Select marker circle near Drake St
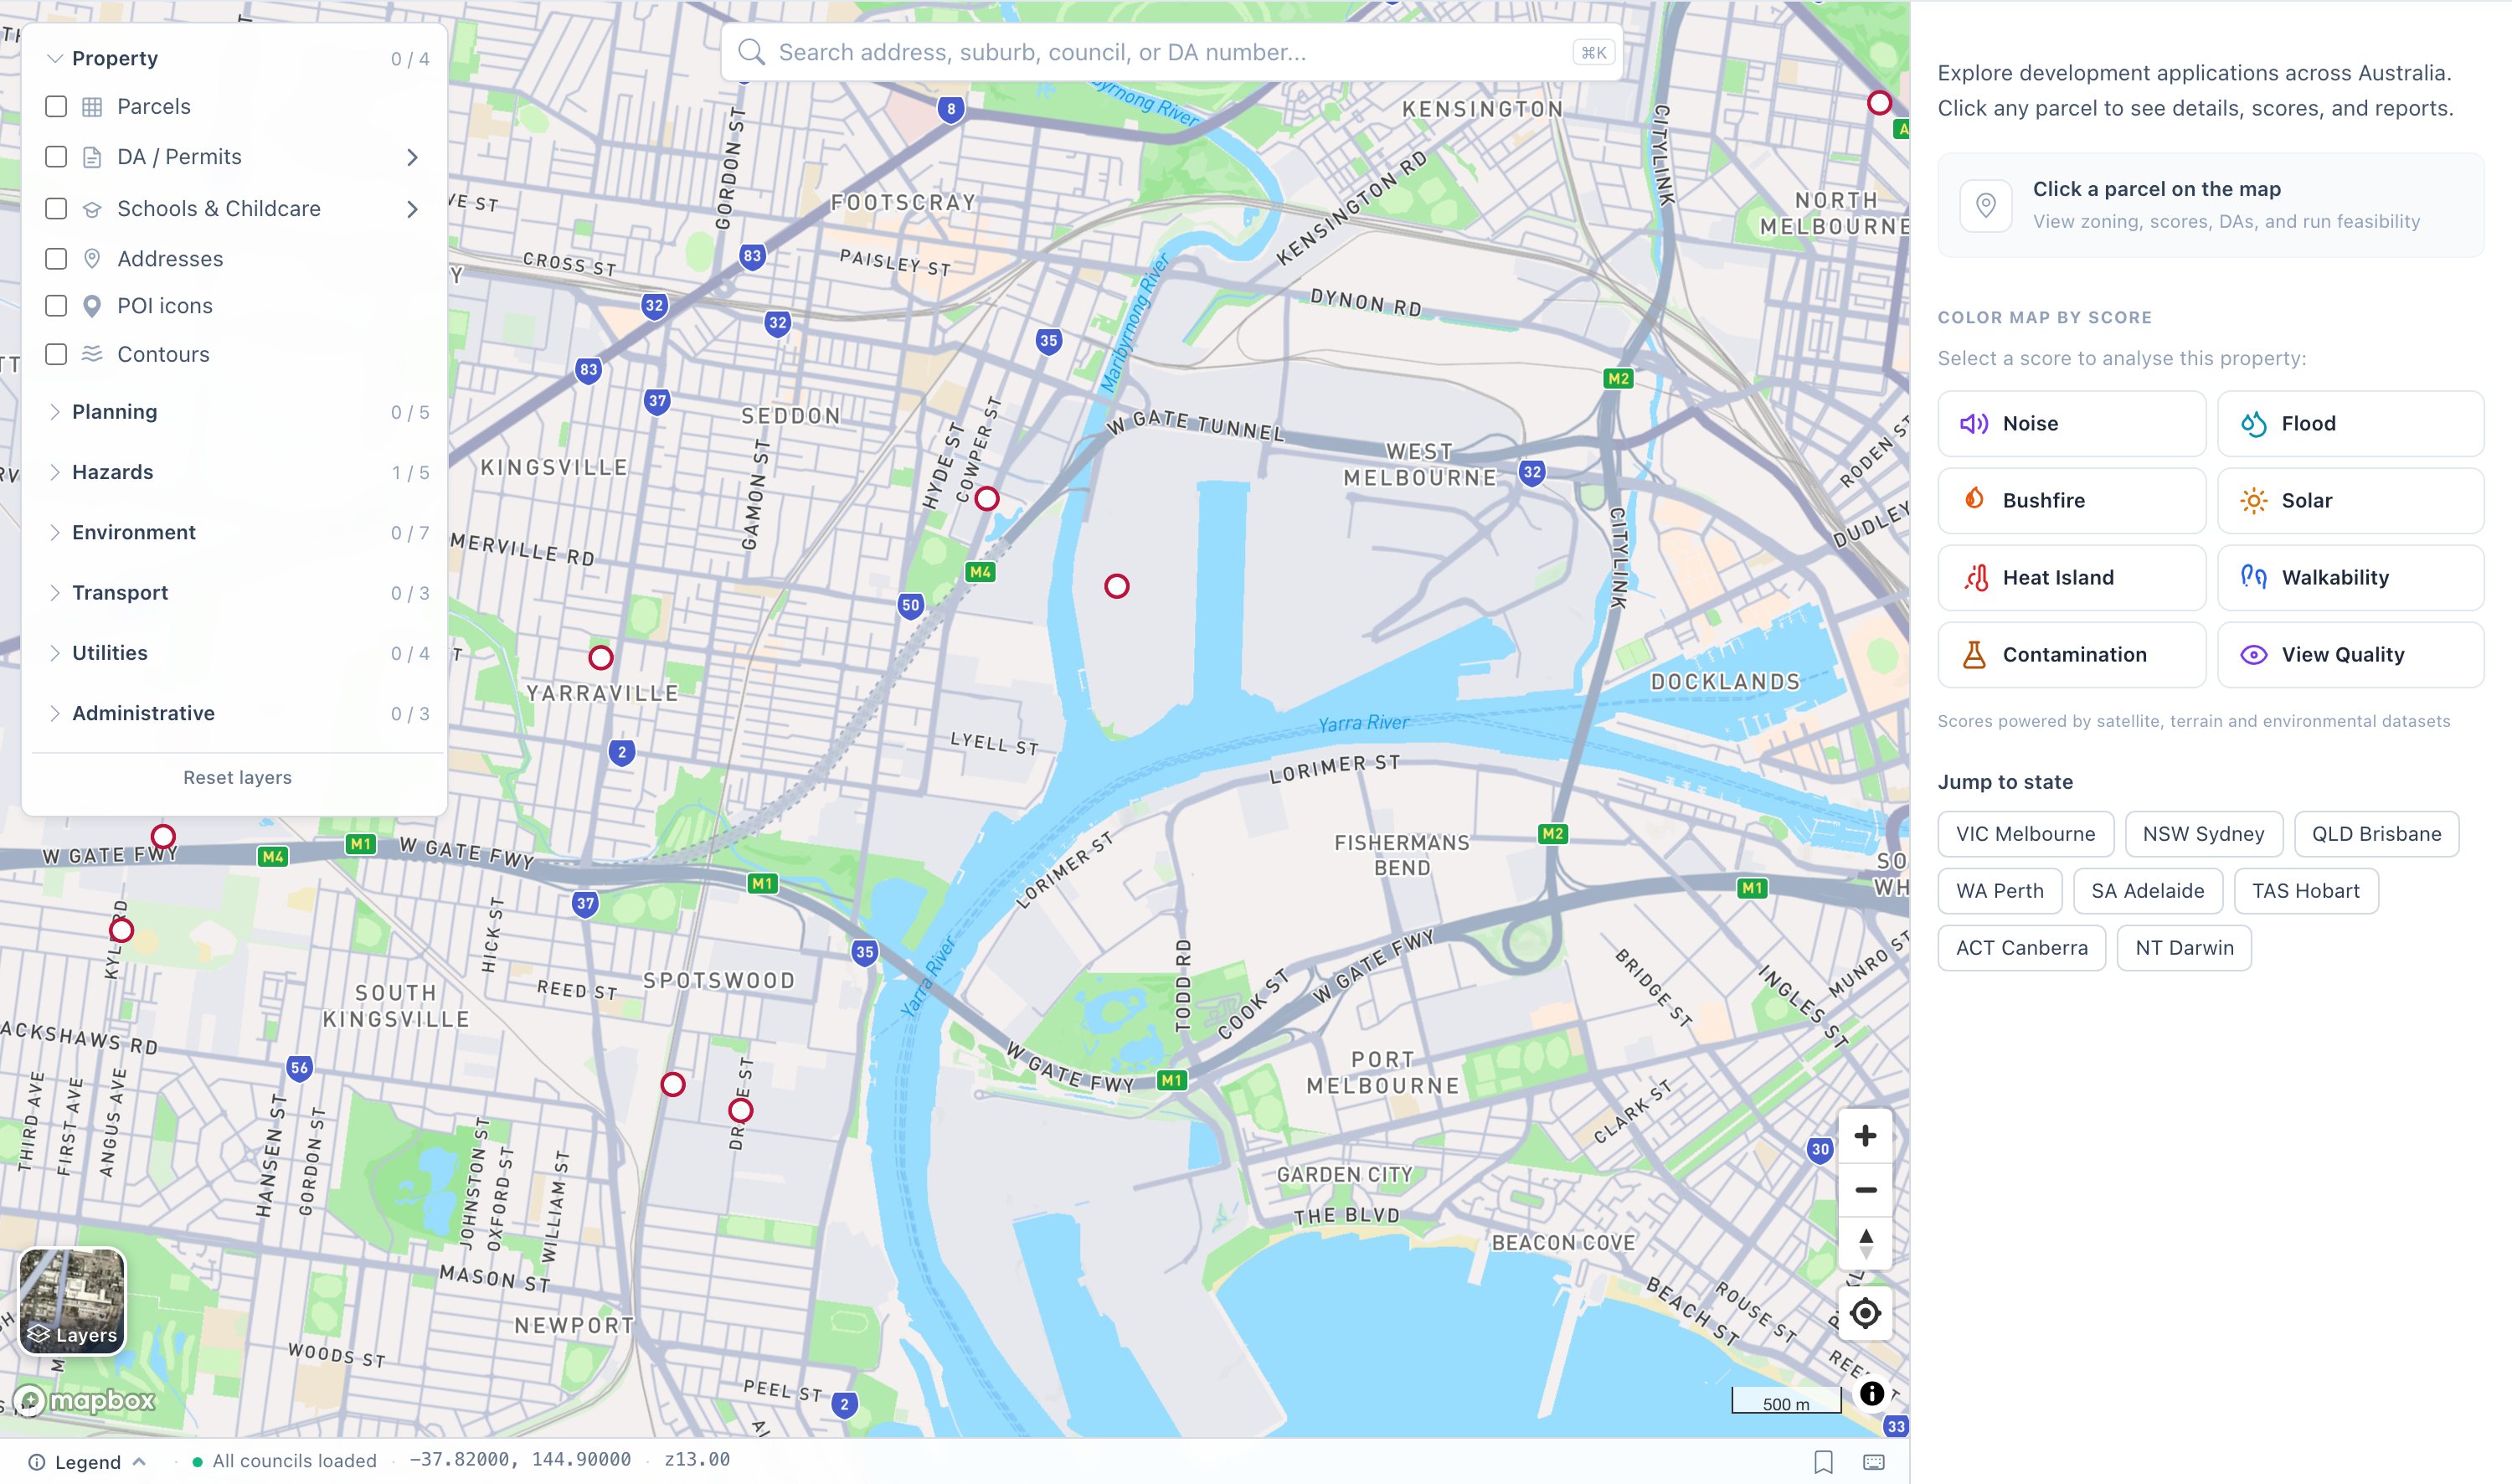 [741, 1111]
